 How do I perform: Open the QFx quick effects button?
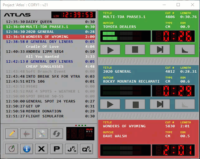coord(86,149)
